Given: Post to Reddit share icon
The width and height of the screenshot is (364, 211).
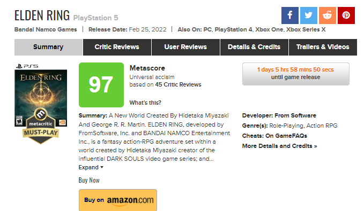Looking at the screenshot, I should [328, 15].
